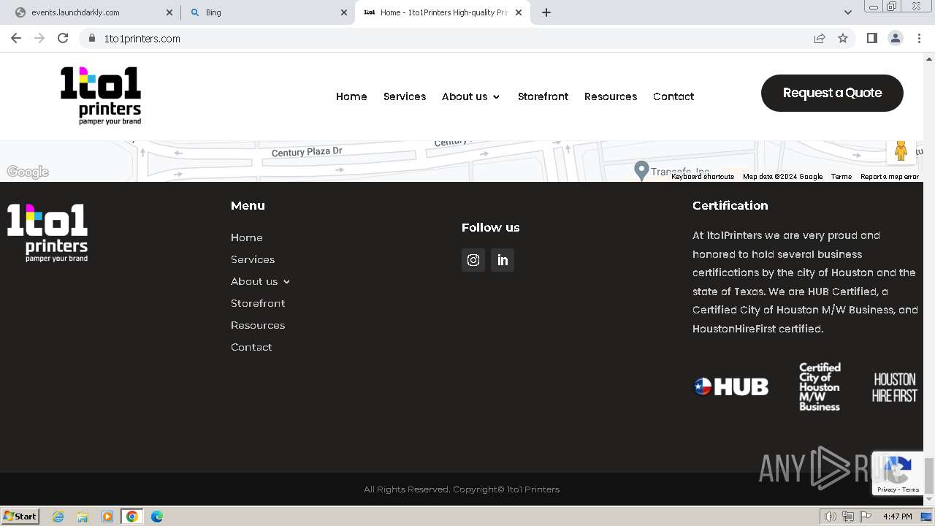
Task: Click the white 1to1 printers footer logo
Action: pyautogui.click(x=47, y=233)
